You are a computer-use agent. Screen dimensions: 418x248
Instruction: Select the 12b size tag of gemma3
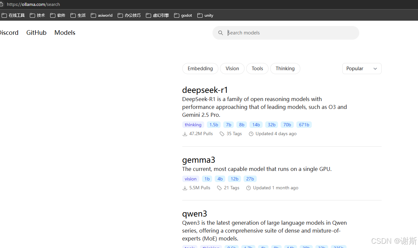click(x=234, y=179)
